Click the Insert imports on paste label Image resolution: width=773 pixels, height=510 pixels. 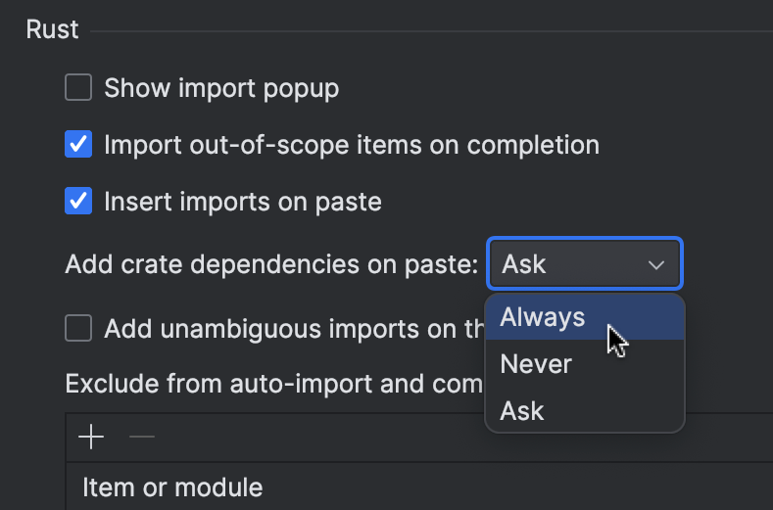(x=243, y=203)
